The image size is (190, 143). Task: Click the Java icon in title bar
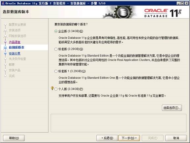coord(3,3)
